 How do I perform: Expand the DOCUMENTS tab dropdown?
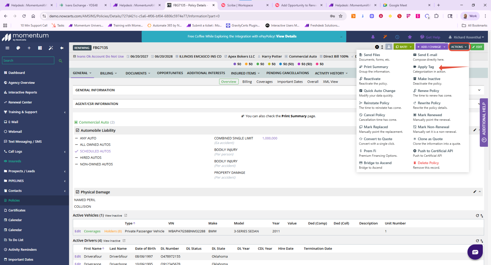[138, 73]
